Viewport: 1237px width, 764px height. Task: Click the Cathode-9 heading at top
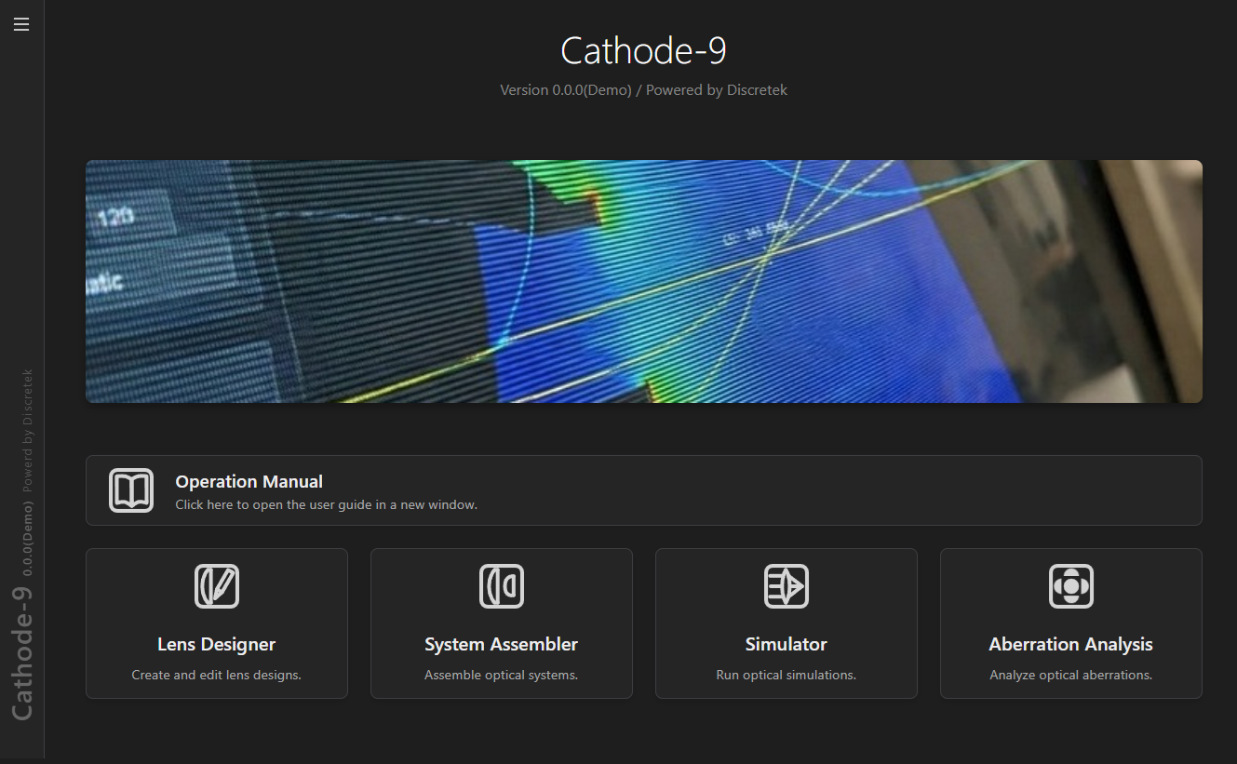(x=643, y=51)
